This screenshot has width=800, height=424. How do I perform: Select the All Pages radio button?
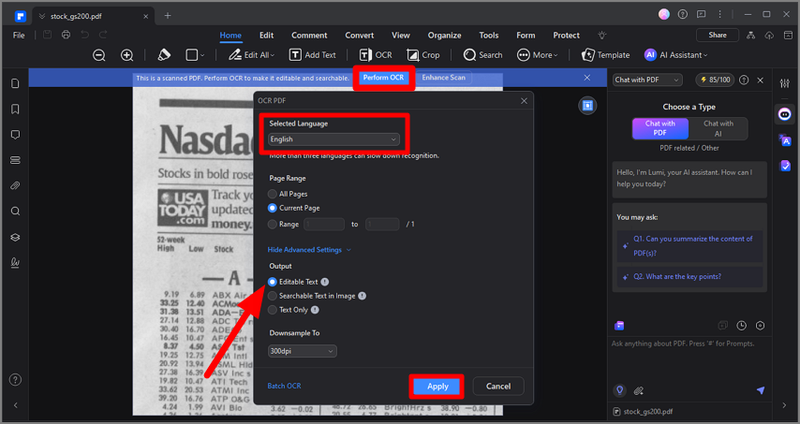[x=273, y=194]
